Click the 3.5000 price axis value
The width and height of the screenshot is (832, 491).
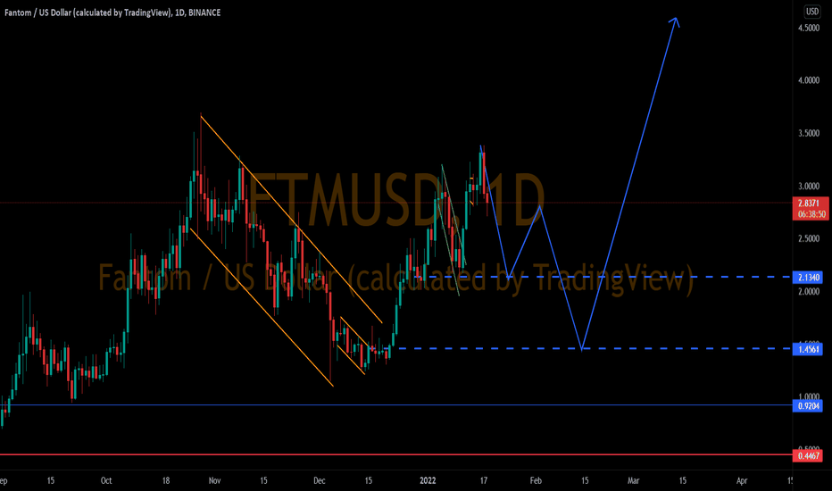coord(809,133)
